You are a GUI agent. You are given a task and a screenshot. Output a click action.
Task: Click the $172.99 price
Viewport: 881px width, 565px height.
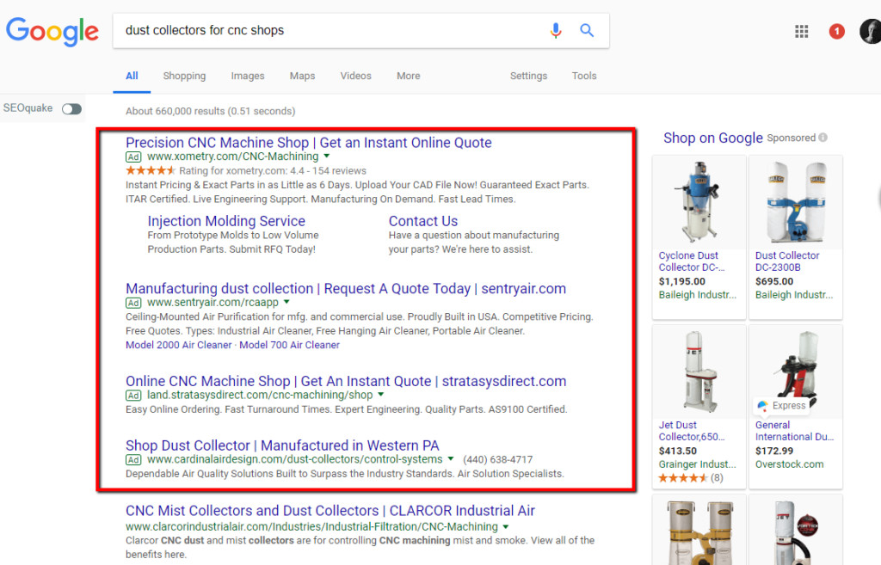pos(774,451)
